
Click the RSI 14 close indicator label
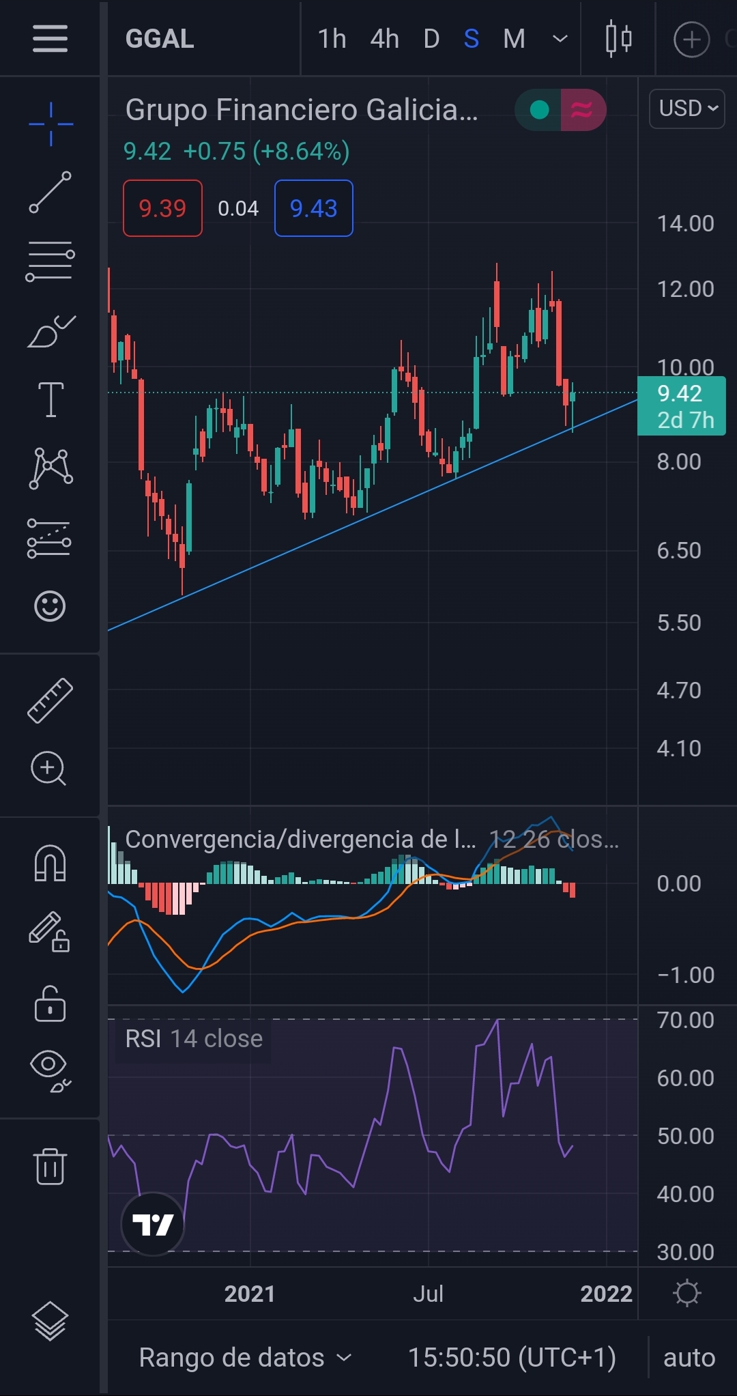tap(194, 1039)
